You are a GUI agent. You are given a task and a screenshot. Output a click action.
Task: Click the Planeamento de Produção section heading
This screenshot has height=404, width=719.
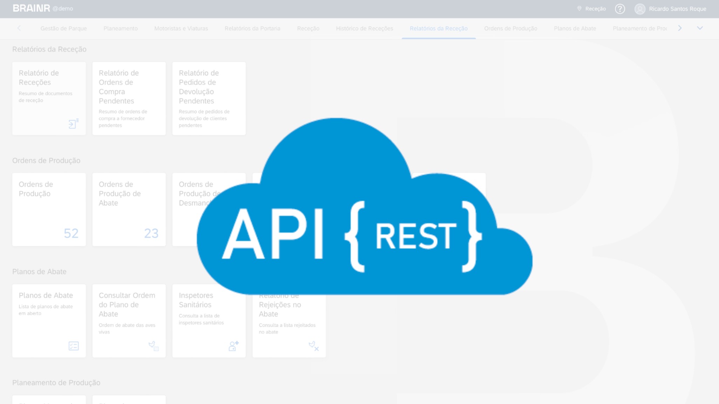(x=56, y=383)
